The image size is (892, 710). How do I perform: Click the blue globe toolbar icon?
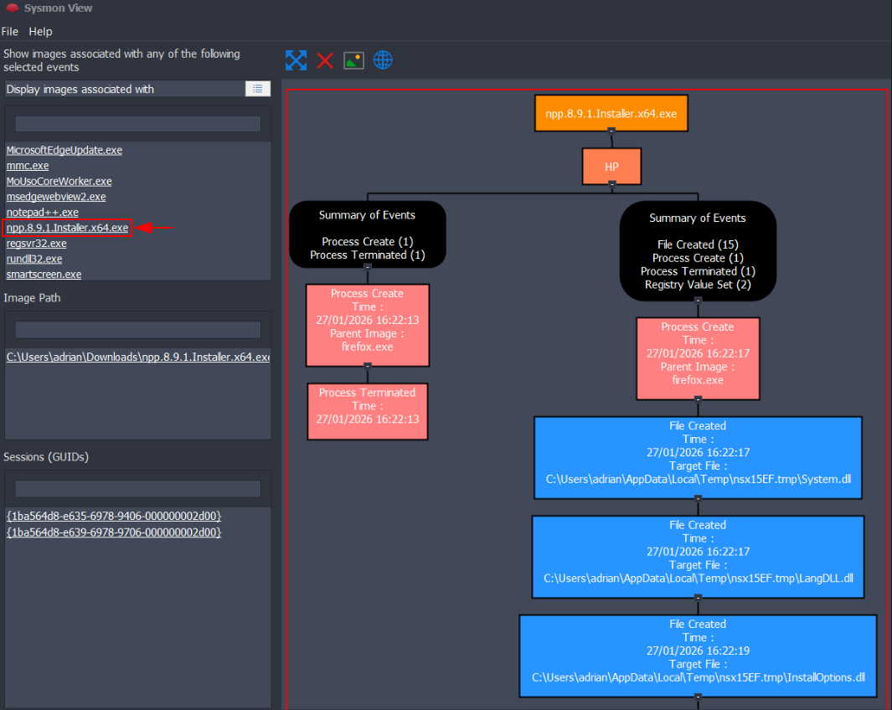(383, 60)
